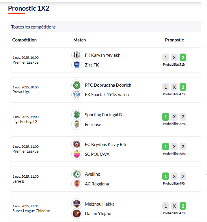207x222 pixels.
Task: Click the Pronostic 1X2 tab heading
Action: click(x=29, y=8)
